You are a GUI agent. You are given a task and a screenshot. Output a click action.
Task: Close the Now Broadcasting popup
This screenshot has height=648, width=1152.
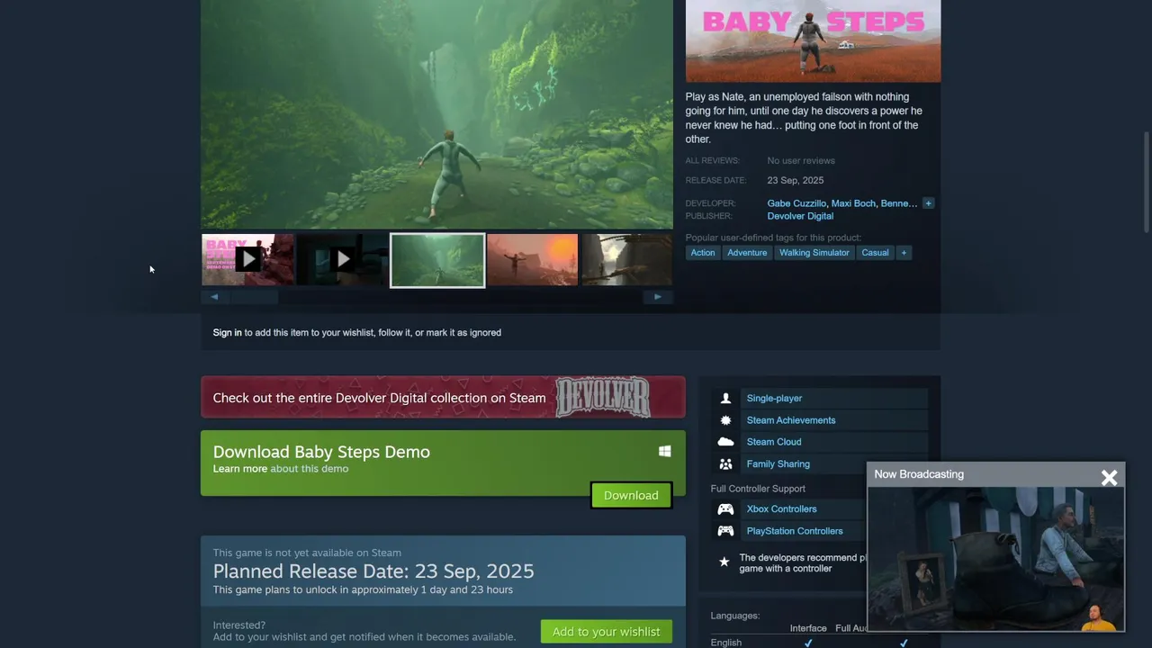1109,478
